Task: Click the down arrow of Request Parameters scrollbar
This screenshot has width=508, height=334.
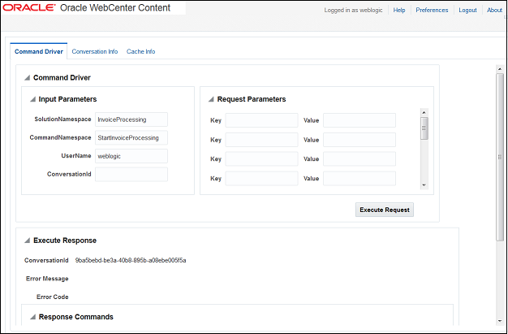Action: point(424,185)
